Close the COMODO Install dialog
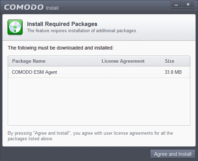198x161 pixels. (x=188, y=5)
